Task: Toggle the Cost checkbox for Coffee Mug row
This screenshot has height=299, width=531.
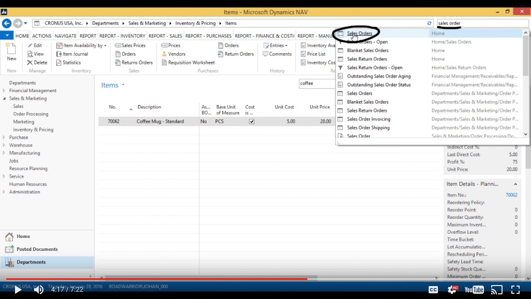Action: tap(251, 121)
